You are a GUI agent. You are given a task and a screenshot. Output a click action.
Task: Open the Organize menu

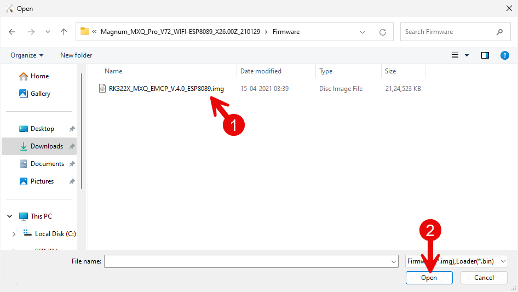pos(27,55)
